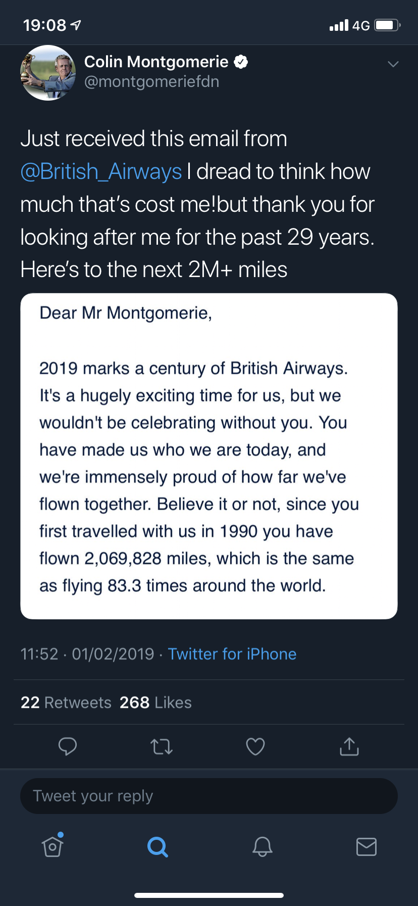Open the Search magnifier tab
418x906 pixels.
click(158, 846)
